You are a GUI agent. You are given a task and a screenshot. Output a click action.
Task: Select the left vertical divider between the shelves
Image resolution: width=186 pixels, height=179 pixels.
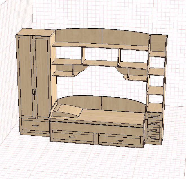(x=83, y=56)
